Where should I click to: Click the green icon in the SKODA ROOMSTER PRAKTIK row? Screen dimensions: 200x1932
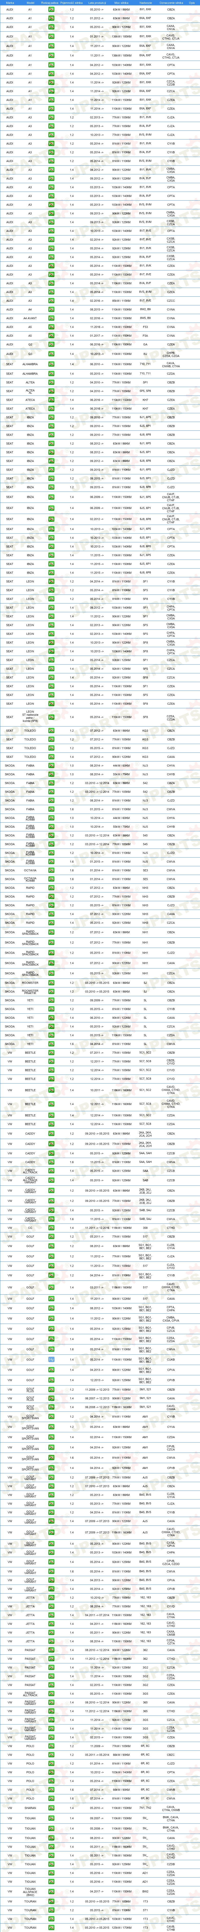coord(51,992)
